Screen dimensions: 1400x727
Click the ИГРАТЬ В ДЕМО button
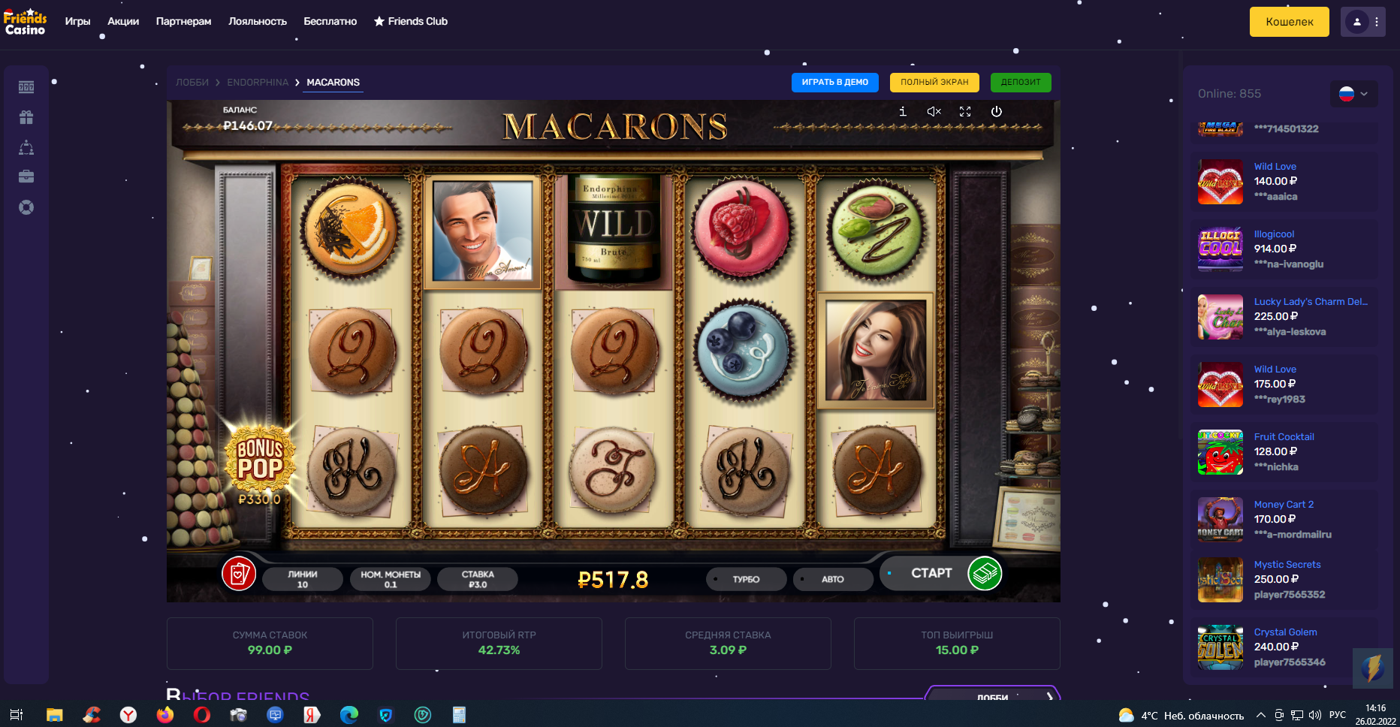[x=835, y=83]
